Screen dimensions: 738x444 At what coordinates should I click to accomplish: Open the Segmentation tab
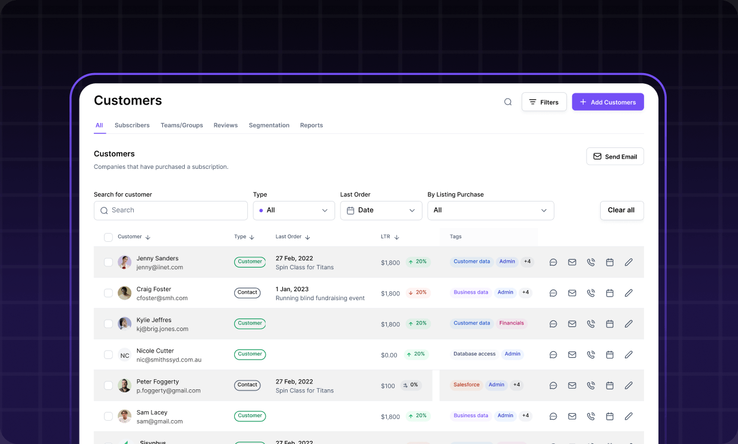pos(269,125)
